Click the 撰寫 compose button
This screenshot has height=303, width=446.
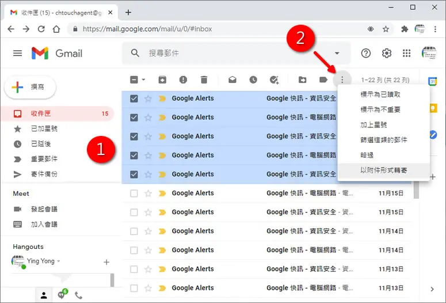30,87
